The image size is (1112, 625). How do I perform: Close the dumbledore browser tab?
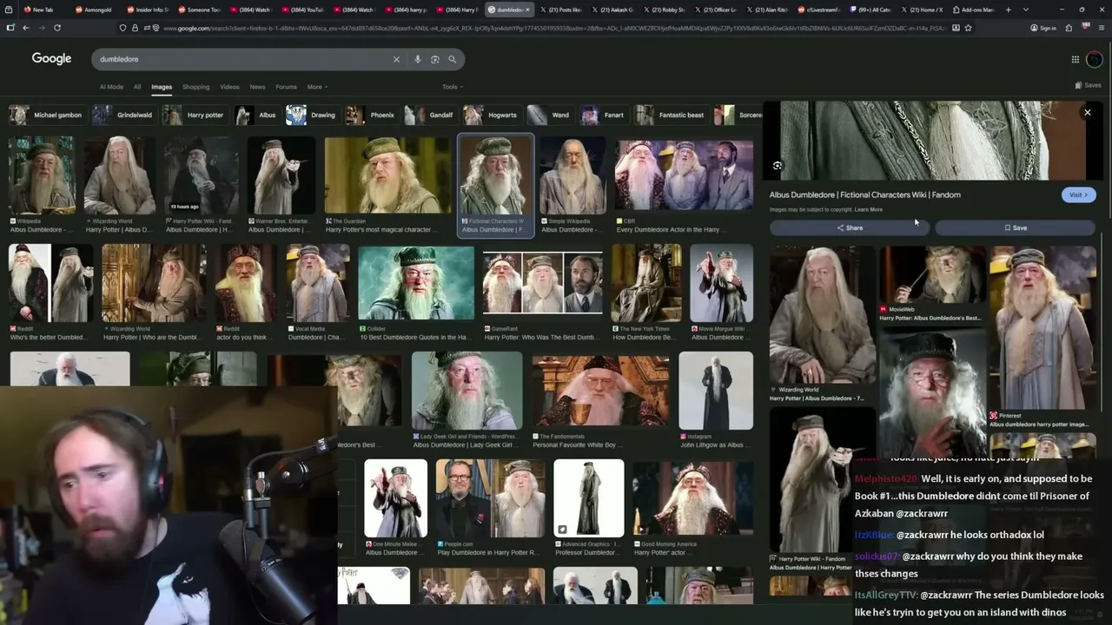527,10
